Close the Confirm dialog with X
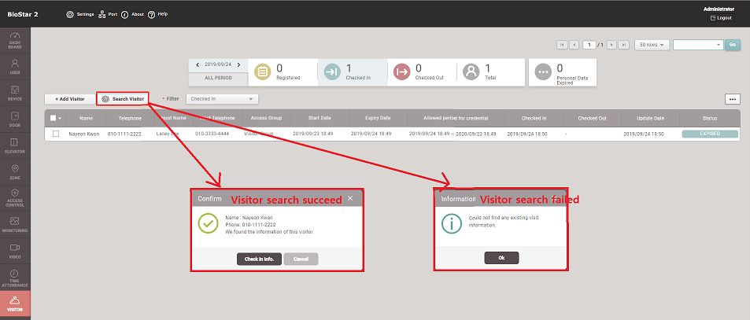This screenshot has height=320, width=750. click(x=350, y=199)
